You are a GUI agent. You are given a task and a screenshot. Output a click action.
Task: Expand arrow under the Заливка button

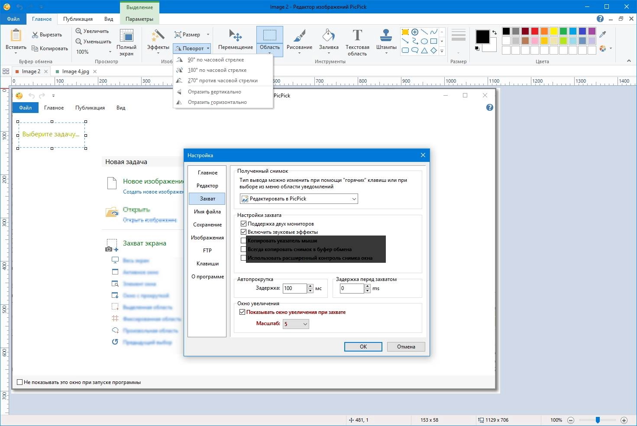click(x=329, y=54)
